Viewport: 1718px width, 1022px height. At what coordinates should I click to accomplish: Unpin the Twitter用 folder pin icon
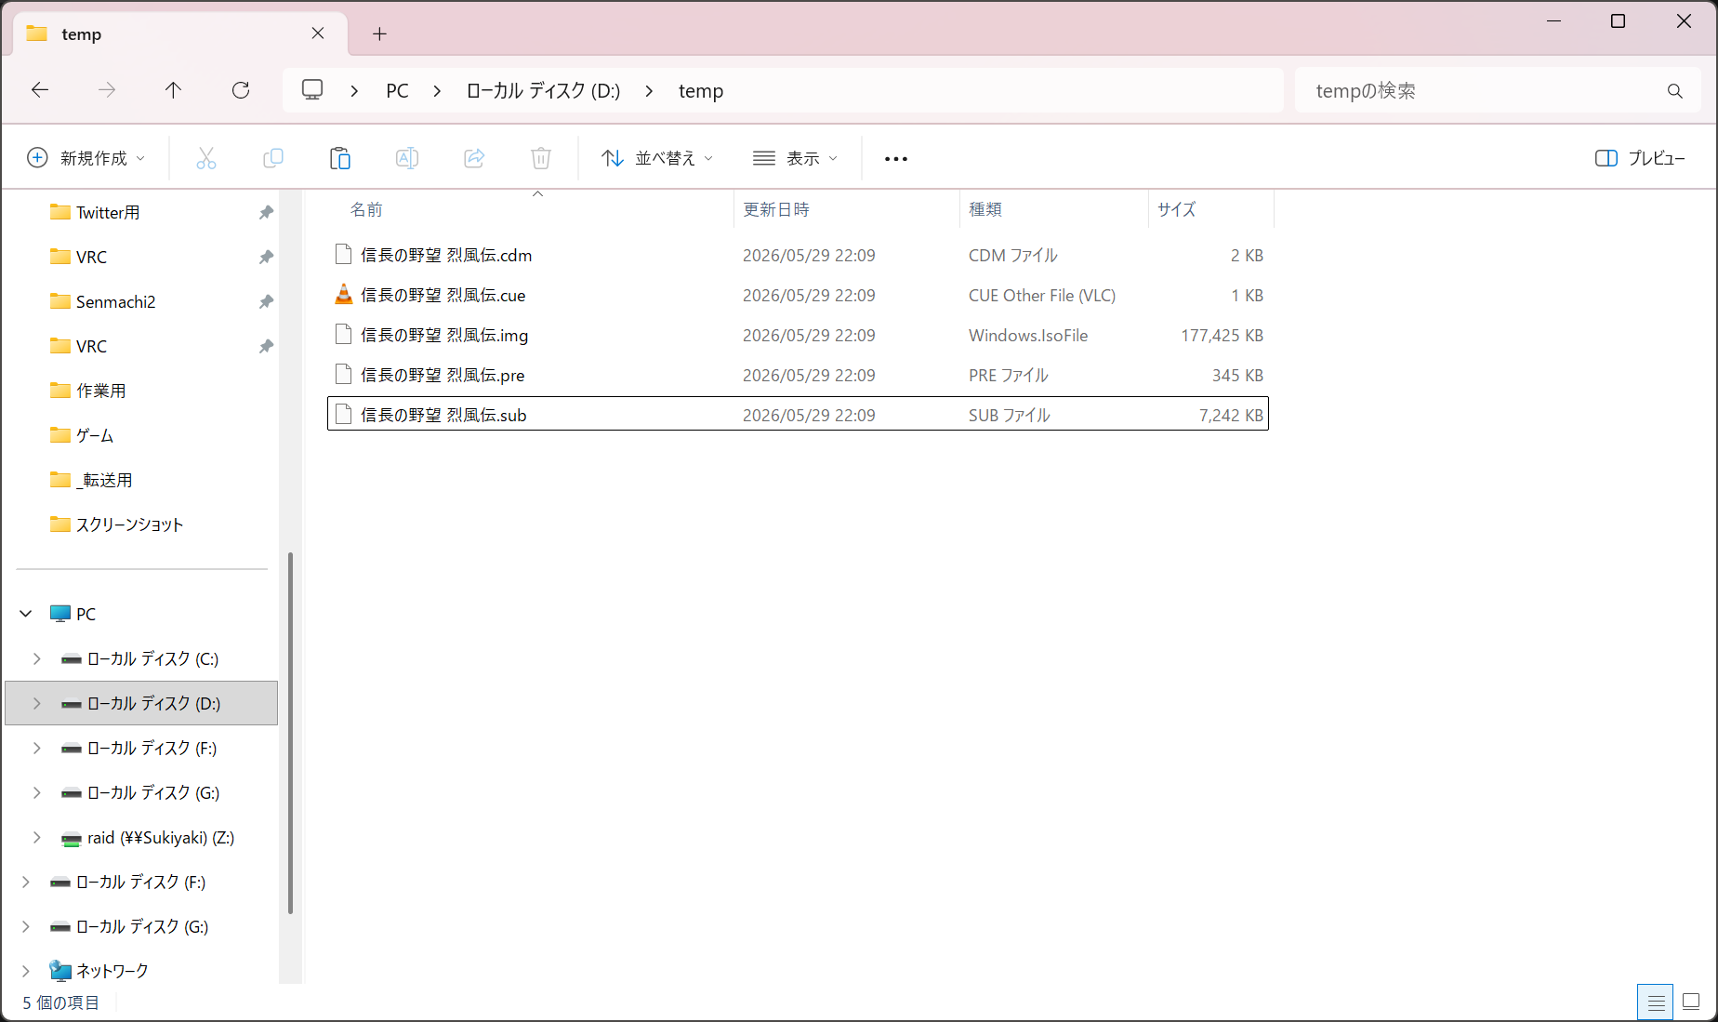pyautogui.click(x=266, y=212)
